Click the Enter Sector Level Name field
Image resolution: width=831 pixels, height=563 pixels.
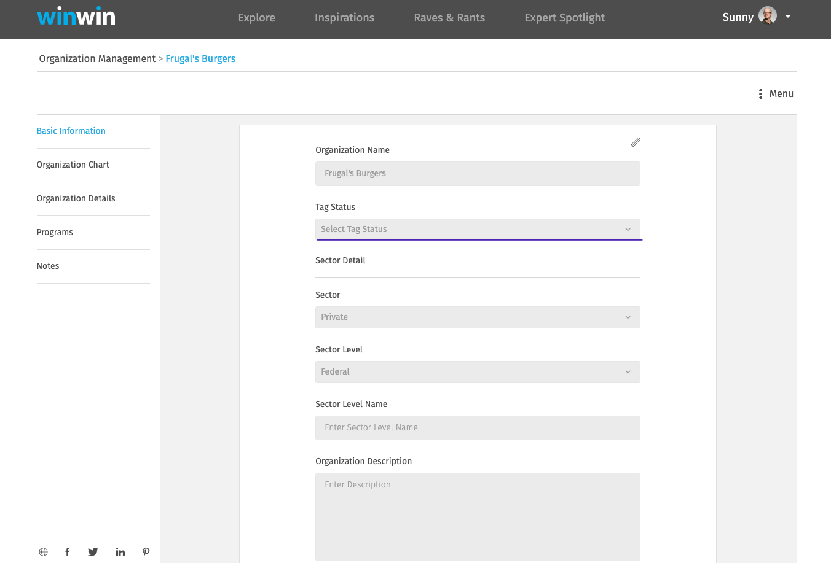click(x=478, y=427)
